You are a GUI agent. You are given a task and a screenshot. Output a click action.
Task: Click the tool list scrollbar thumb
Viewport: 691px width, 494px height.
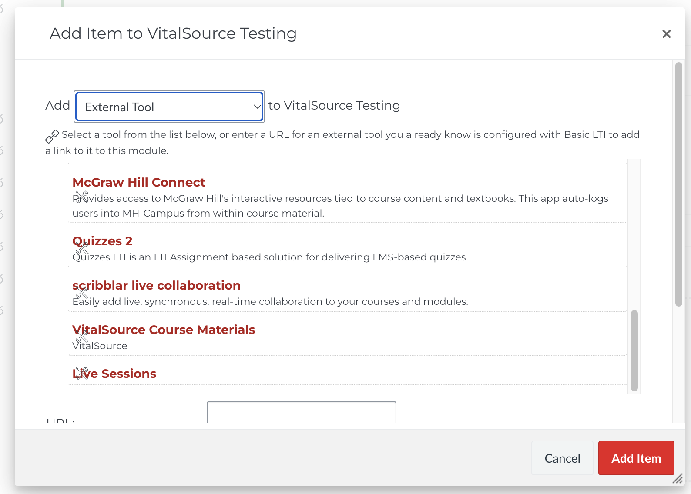click(x=634, y=350)
